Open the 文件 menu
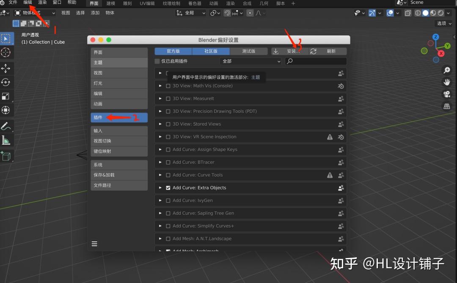 pyautogui.click(x=13, y=3)
